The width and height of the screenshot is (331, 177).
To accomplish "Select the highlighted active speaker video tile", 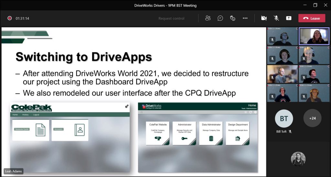I will tap(314, 36).
